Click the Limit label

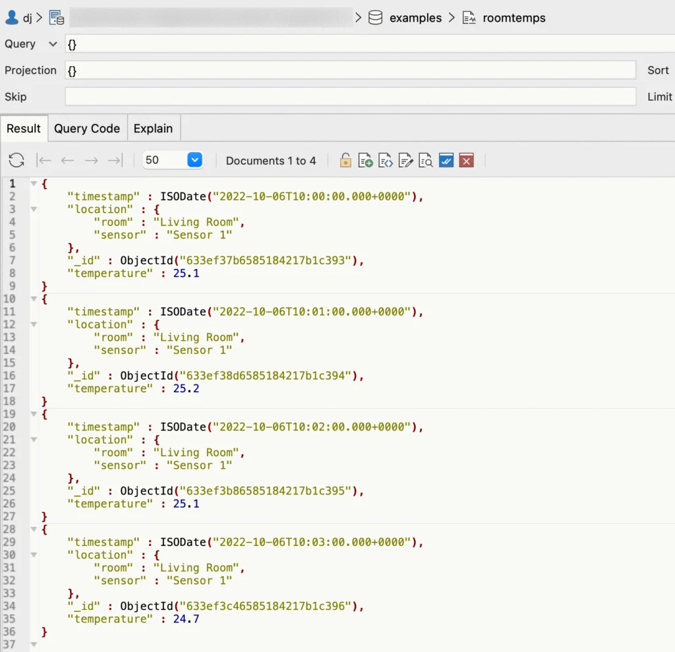tap(659, 96)
